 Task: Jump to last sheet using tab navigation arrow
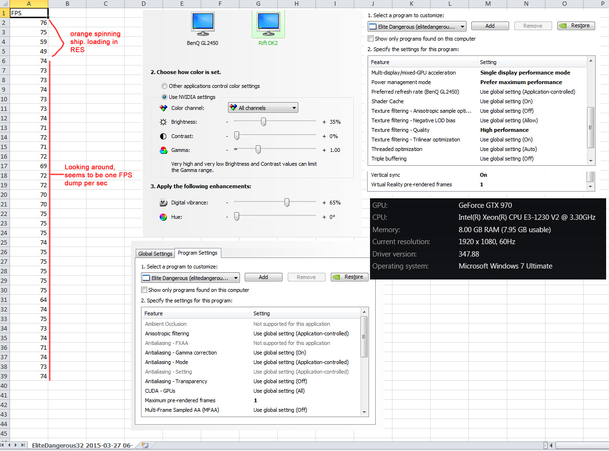(22, 445)
